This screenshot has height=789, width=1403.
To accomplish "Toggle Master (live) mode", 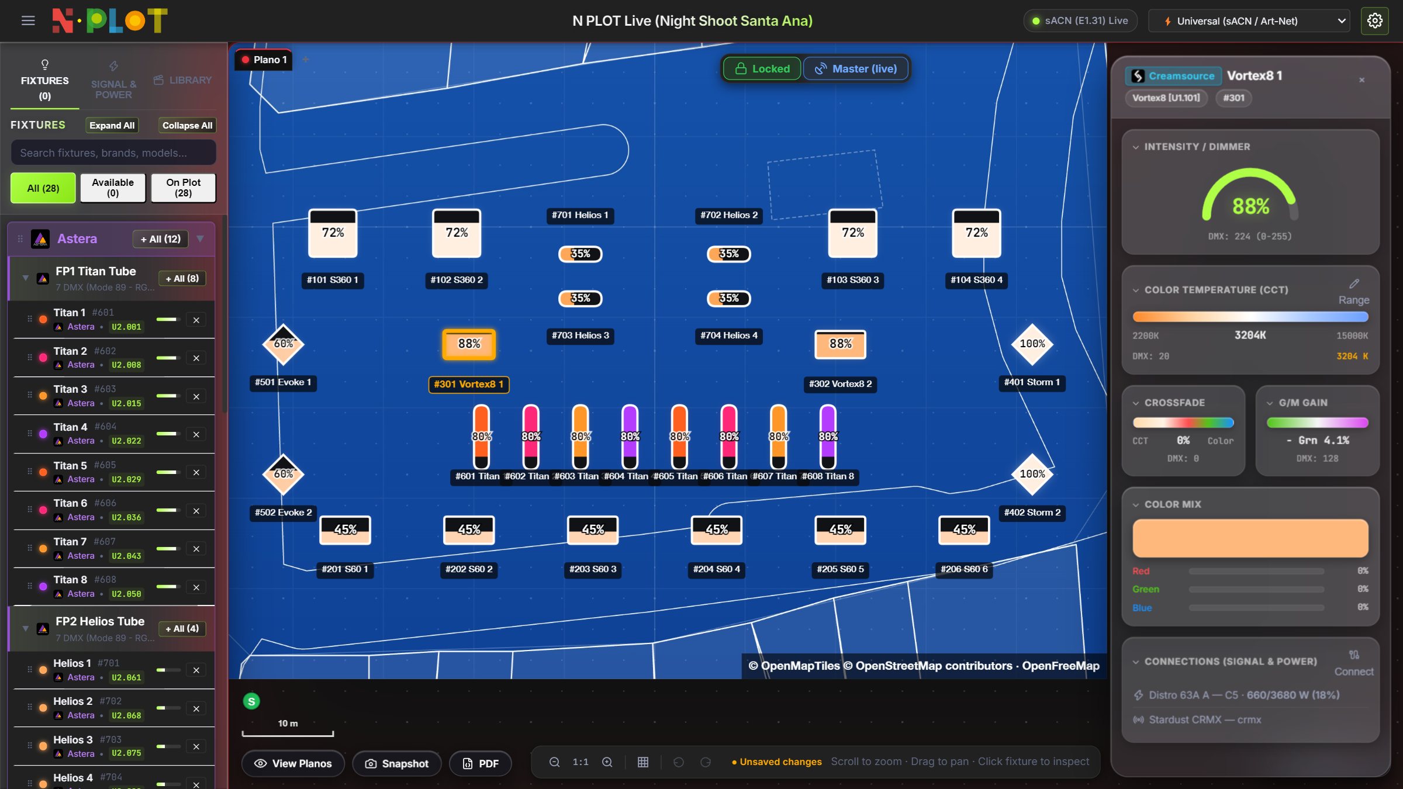I will tap(856, 69).
